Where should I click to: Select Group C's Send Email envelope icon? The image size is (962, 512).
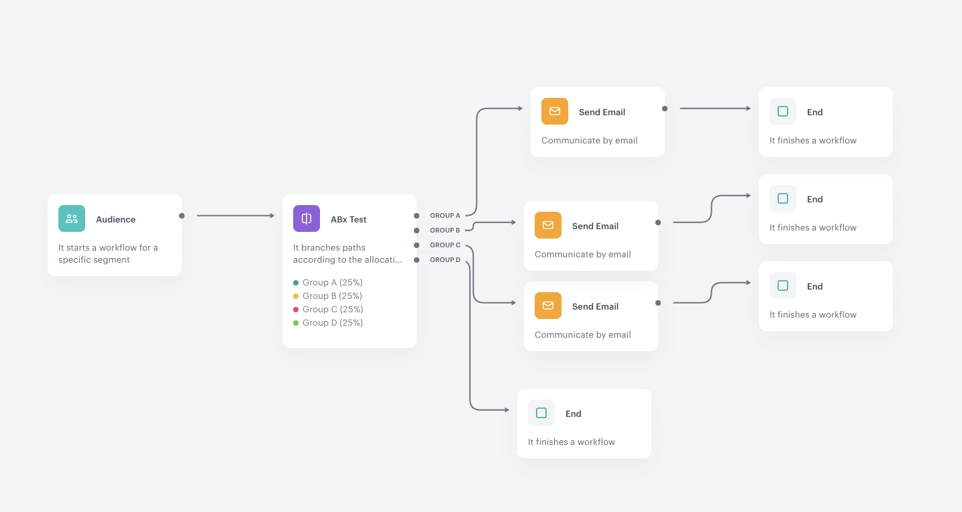pos(548,306)
